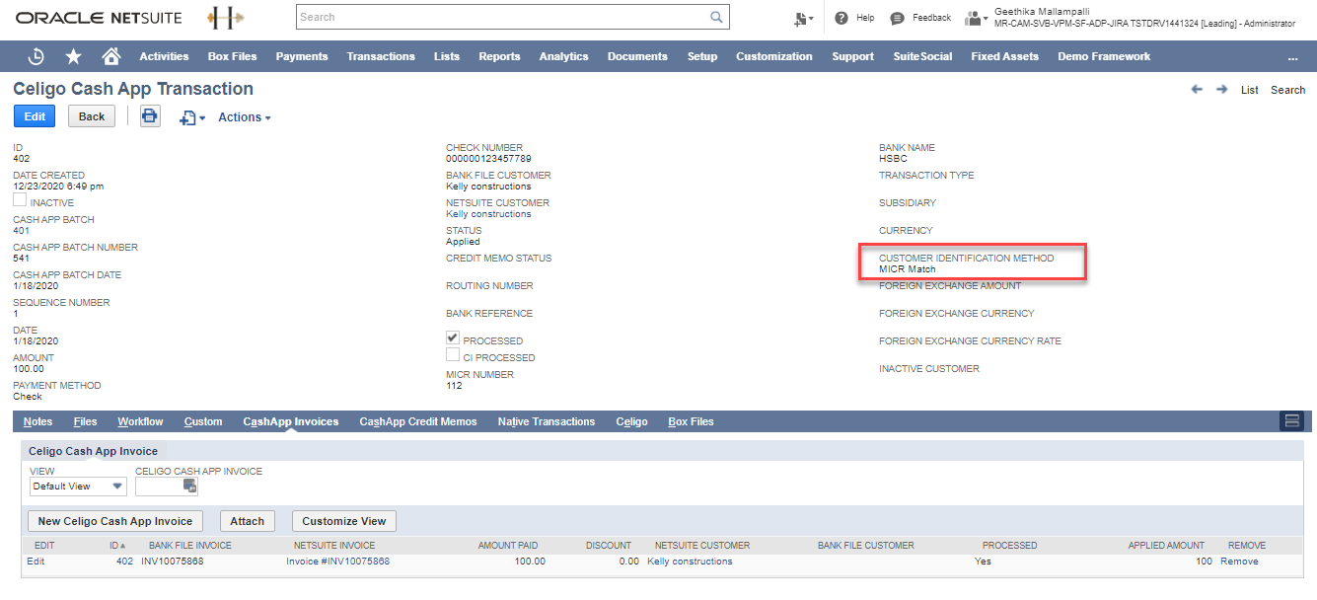Click the Attach button
Viewport: 1317px width, 600px height.
[x=248, y=521]
